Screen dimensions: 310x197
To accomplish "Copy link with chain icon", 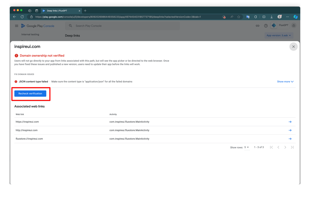I will click(257, 26).
